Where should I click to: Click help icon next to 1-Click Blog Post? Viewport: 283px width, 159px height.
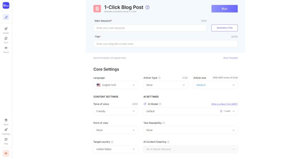click(x=147, y=7)
